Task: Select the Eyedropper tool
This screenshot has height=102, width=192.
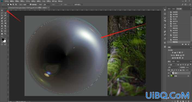Action: tap(5, 15)
